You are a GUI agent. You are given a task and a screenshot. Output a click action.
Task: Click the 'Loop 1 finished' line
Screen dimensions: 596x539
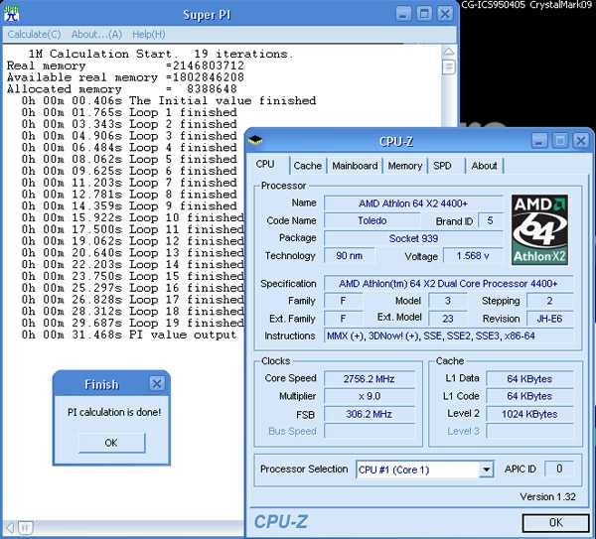point(129,112)
